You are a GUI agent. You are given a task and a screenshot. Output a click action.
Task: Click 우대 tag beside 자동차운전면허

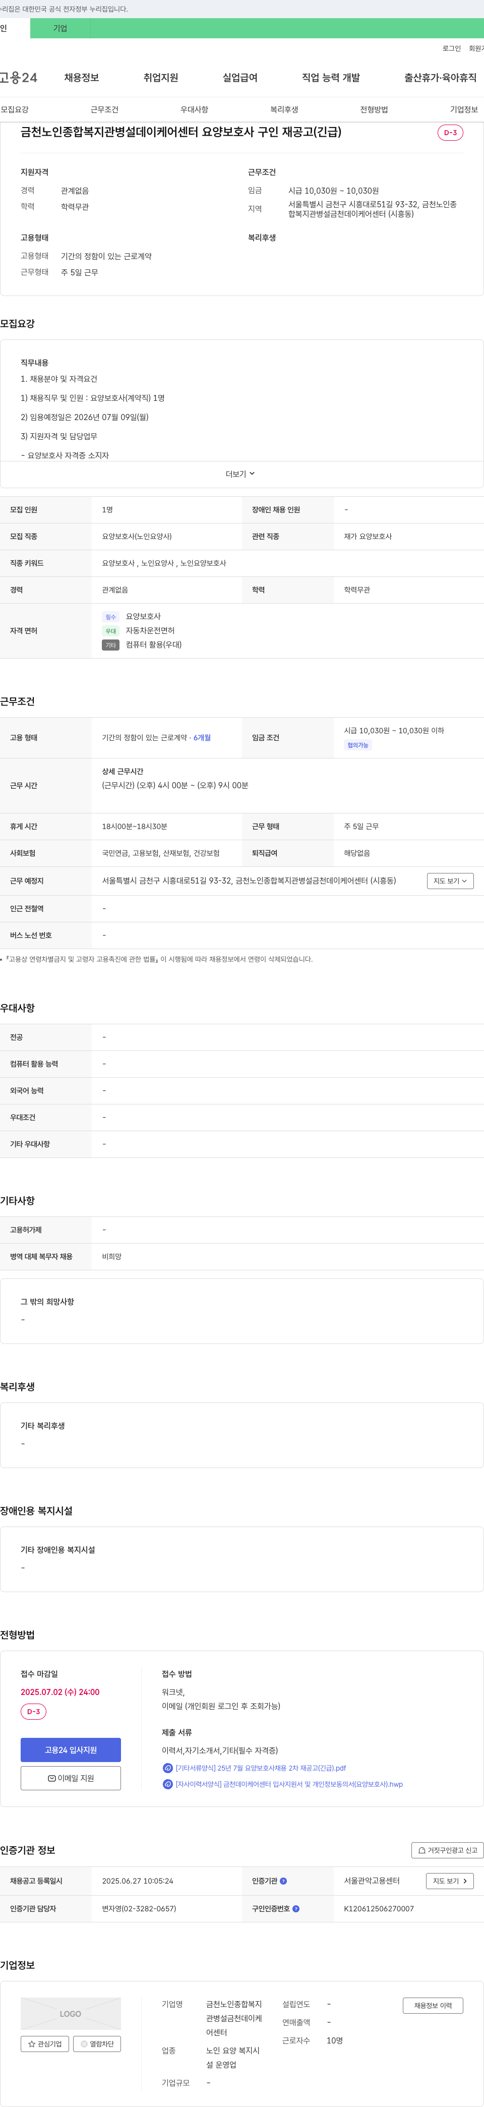pyautogui.click(x=111, y=631)
